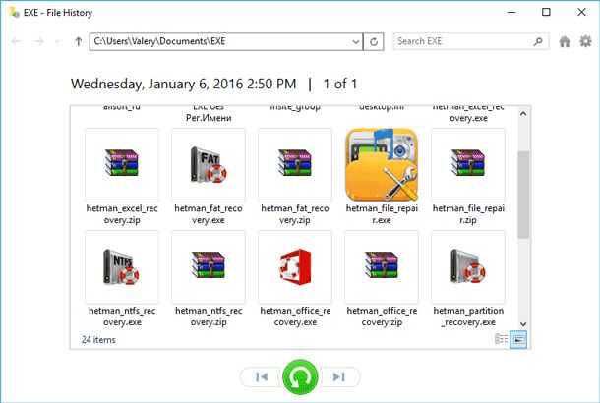The height and width of the screenshot is (403, 600).
Task: Select hetman_file_repair.zip archive icon
Action: click(468, 163)
